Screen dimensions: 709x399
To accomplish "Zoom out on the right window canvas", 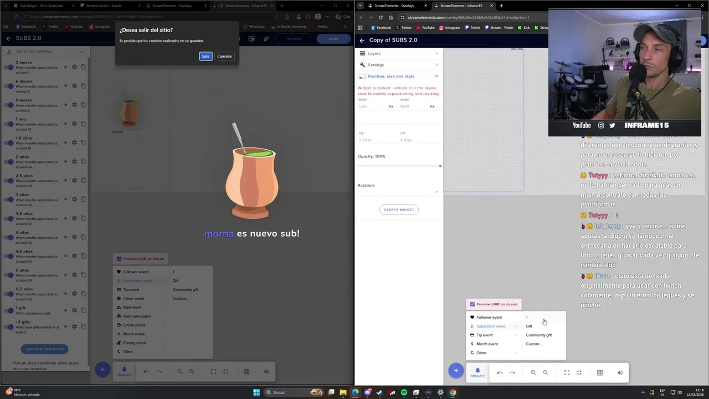I will point(545,372).
